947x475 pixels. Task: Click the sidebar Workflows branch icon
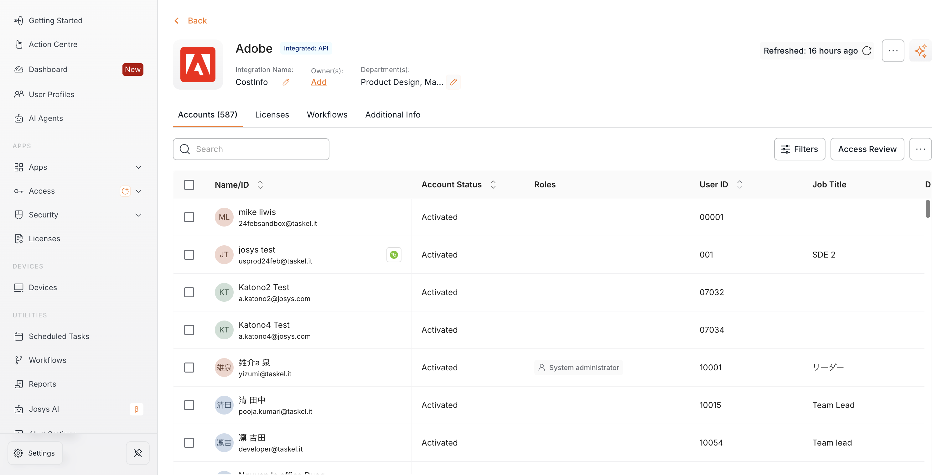[x=19, y=360]
